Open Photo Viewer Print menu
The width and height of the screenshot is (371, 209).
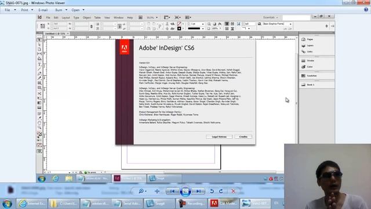(27, 10)
